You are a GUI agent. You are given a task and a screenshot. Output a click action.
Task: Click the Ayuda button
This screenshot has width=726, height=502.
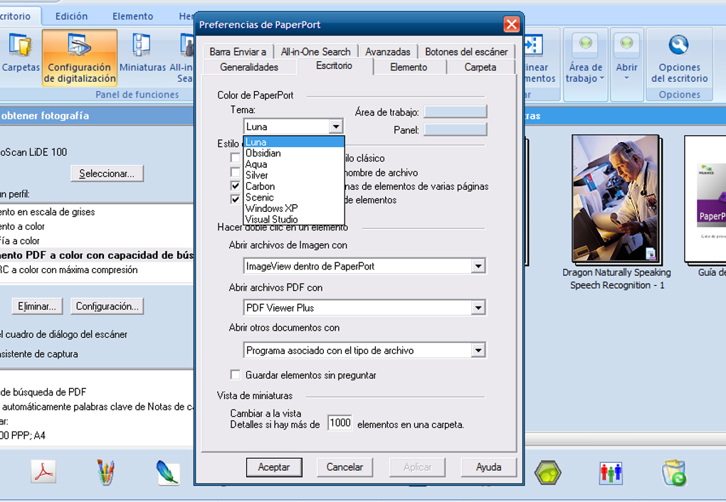488,467
